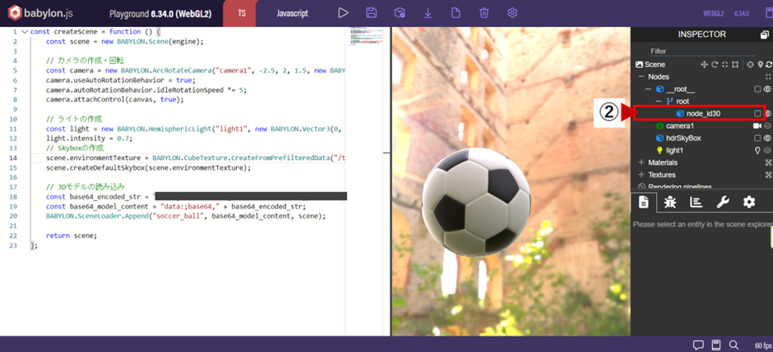Open playground settings gear
The width and height of the screenshot is (773, 352).
point(512,13)
